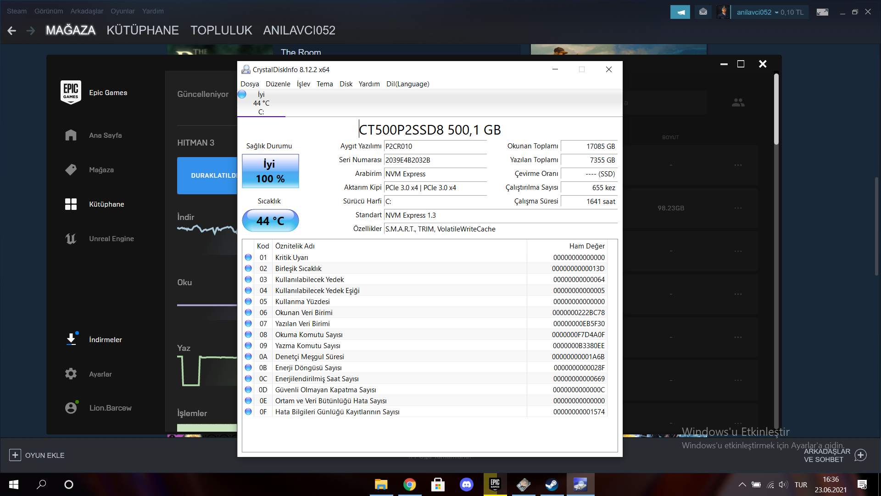Open the Dosya menu in CrystalDiskInfo
Screen dimensions: 881x496
(x=250, y=84)
